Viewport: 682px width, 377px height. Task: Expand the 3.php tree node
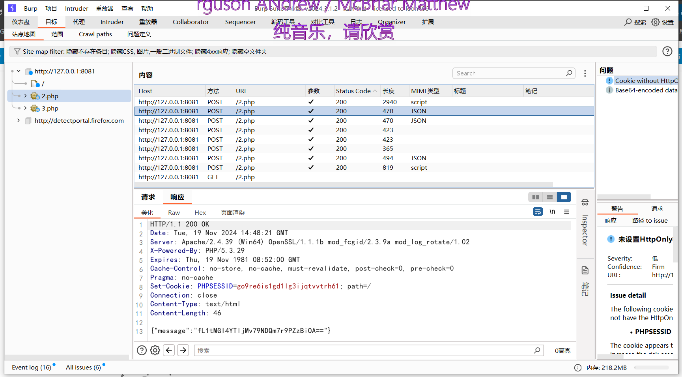(25, 108)
